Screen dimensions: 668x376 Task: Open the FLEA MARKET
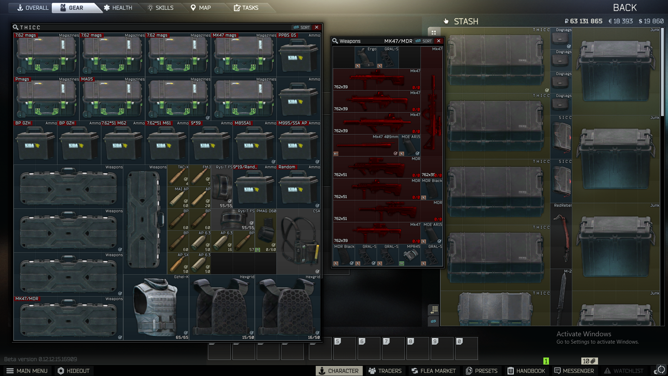pyautogui.click(x=434, y=371)
